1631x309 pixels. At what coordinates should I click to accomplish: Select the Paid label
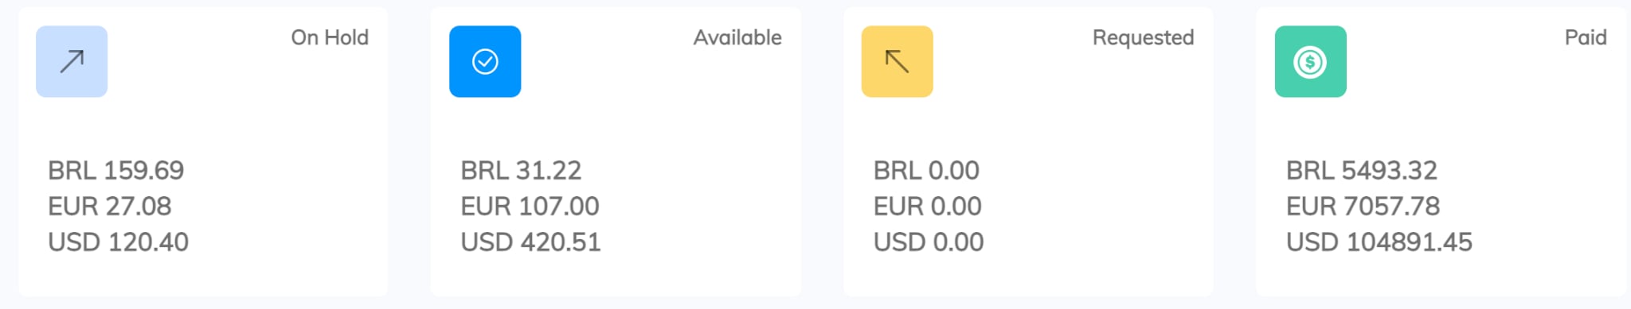pyautogui.click(x=1586, y=37)
